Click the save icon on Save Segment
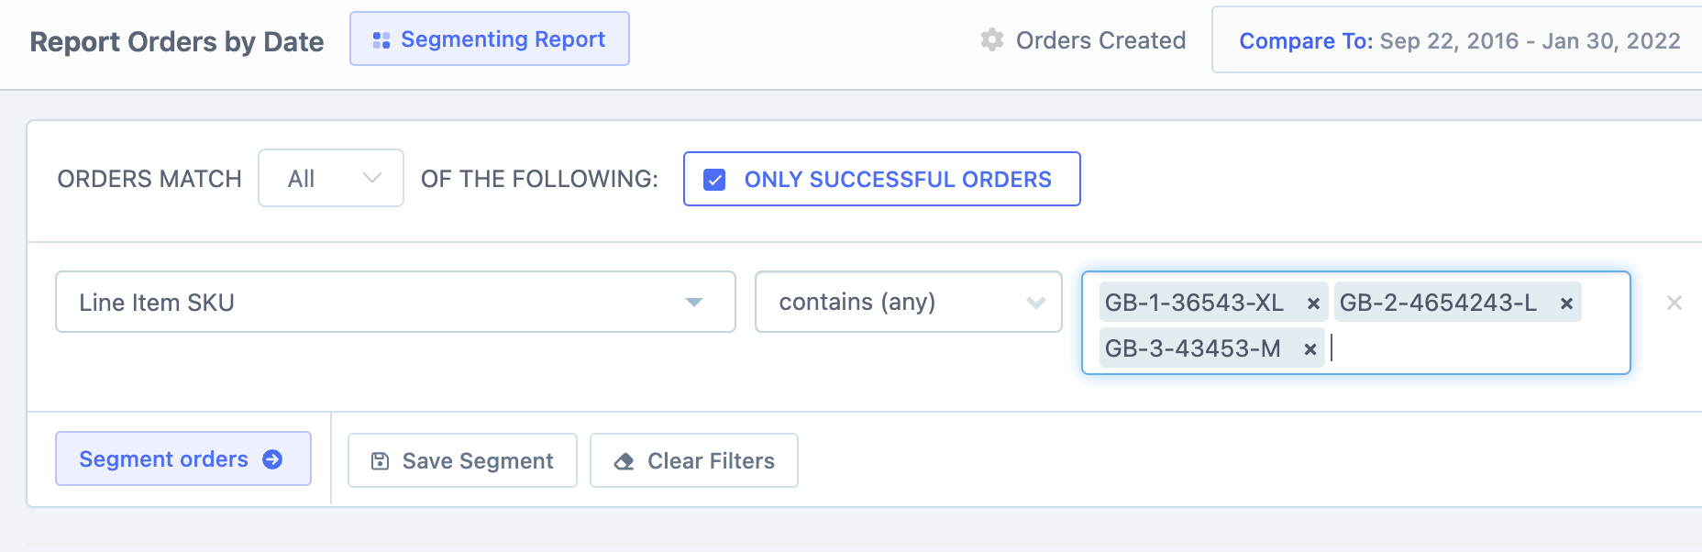 pyautogui.click(x=379, y=460)
